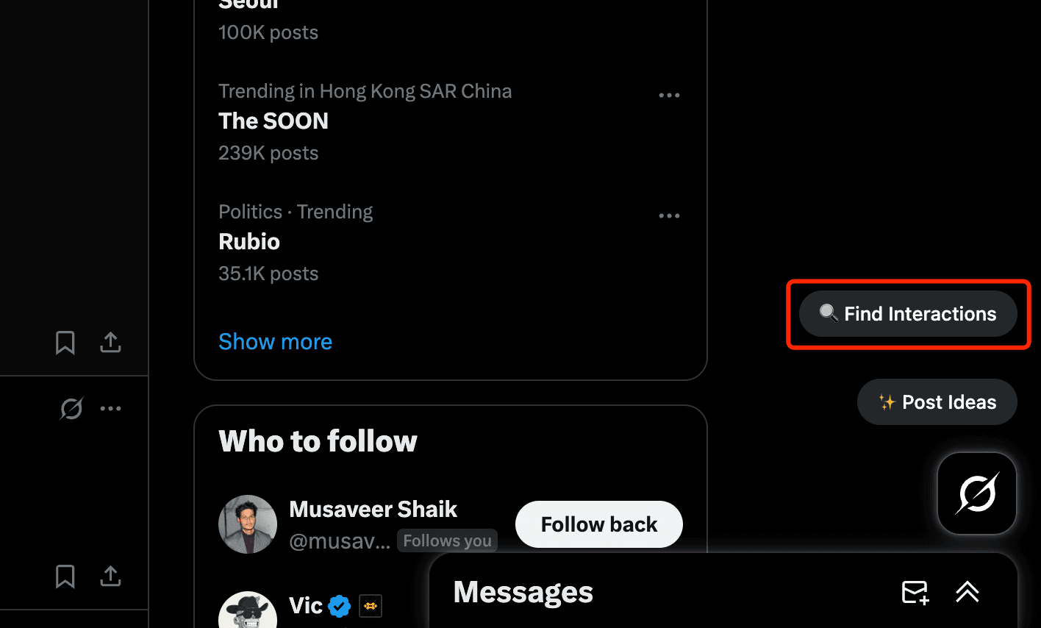The height and width of the screenshot is (628, 1041).
Task: Bookmark the lower post
Action: pos(65,577)
